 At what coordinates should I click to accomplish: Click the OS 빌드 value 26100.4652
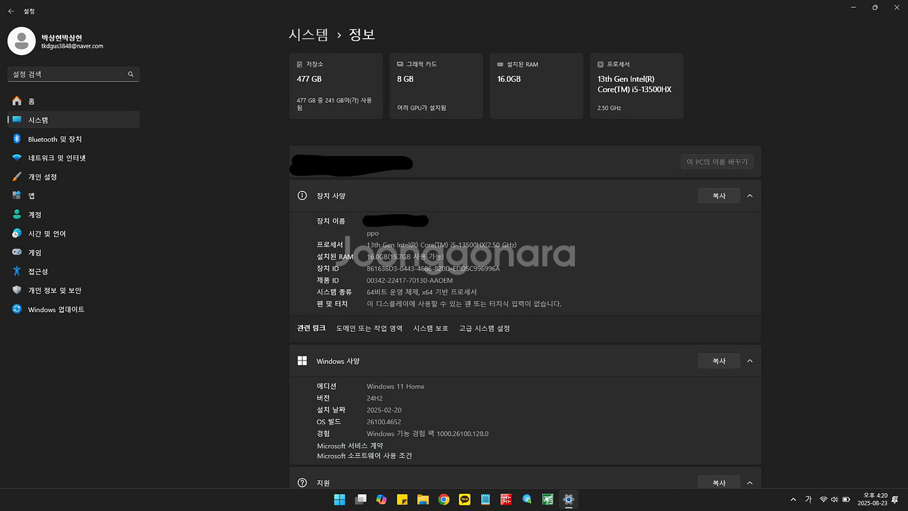[383, 422]
